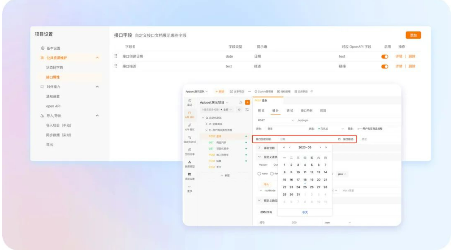Screen dimensions: 453x251
Task: Click 删除 link for 接口描述
Action: (412, 66)
